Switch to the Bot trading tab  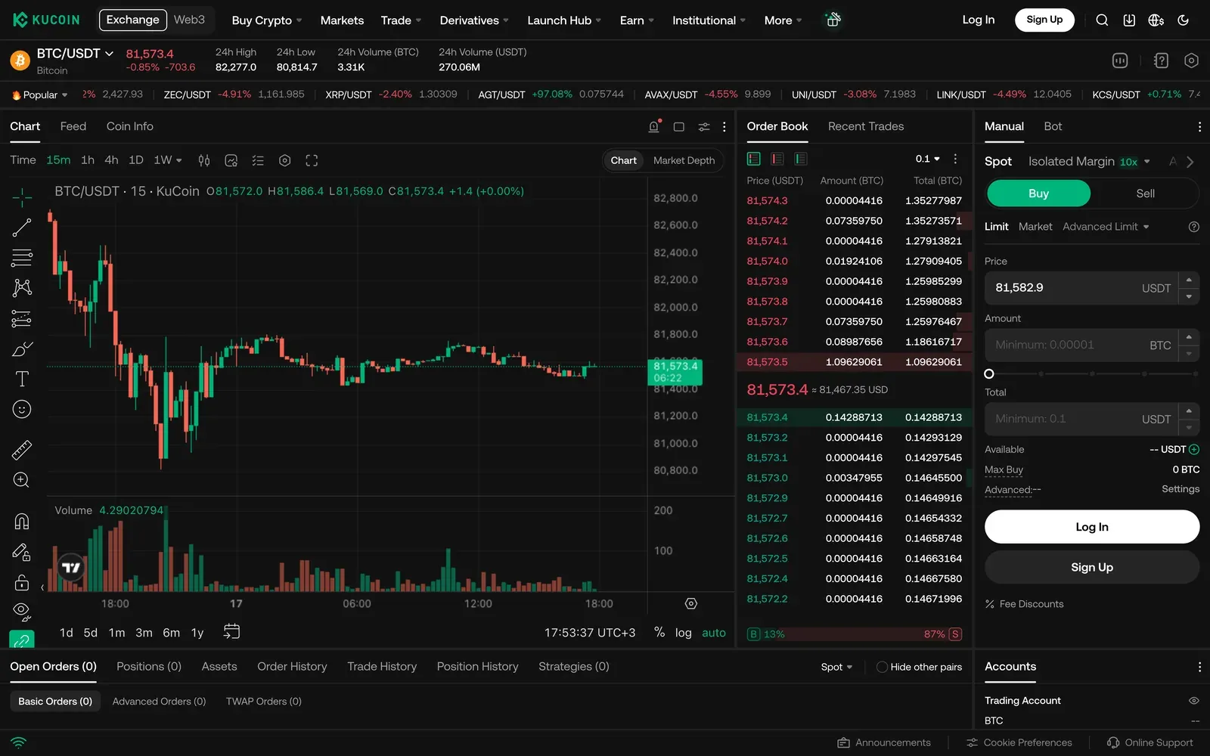pyautogui.click(x=1053, y=126)
